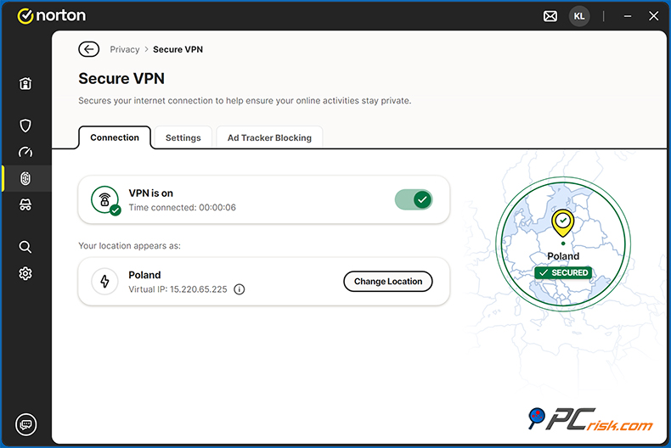
Task: Switch to the Connection tab
Action: click(115, 137)
